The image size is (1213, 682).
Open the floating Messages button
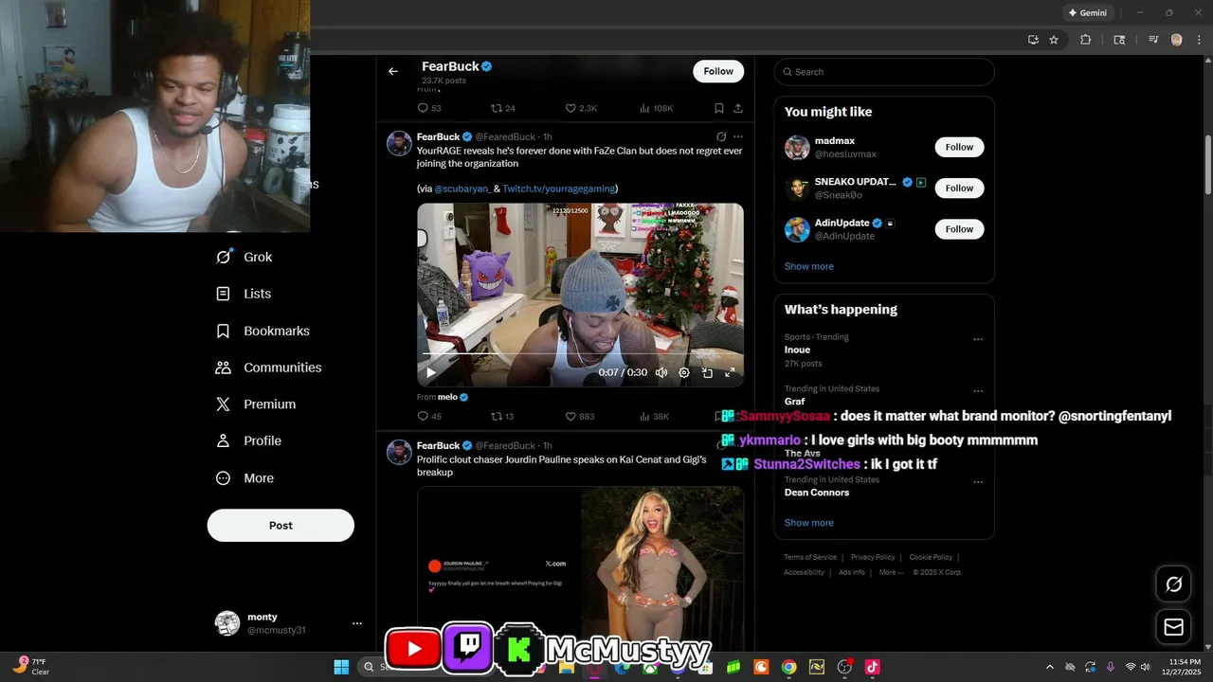[x=1174, y=627]
